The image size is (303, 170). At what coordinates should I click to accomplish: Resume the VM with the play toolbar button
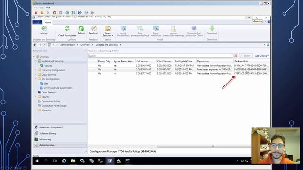48,13
